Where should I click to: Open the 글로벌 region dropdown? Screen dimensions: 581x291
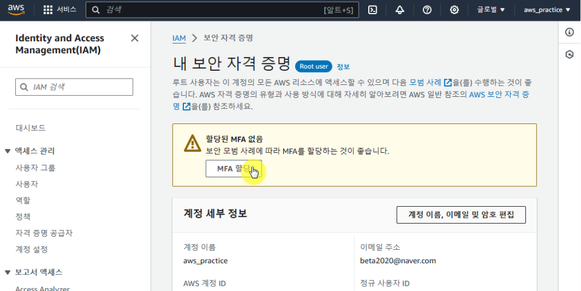tap(491, 10)
